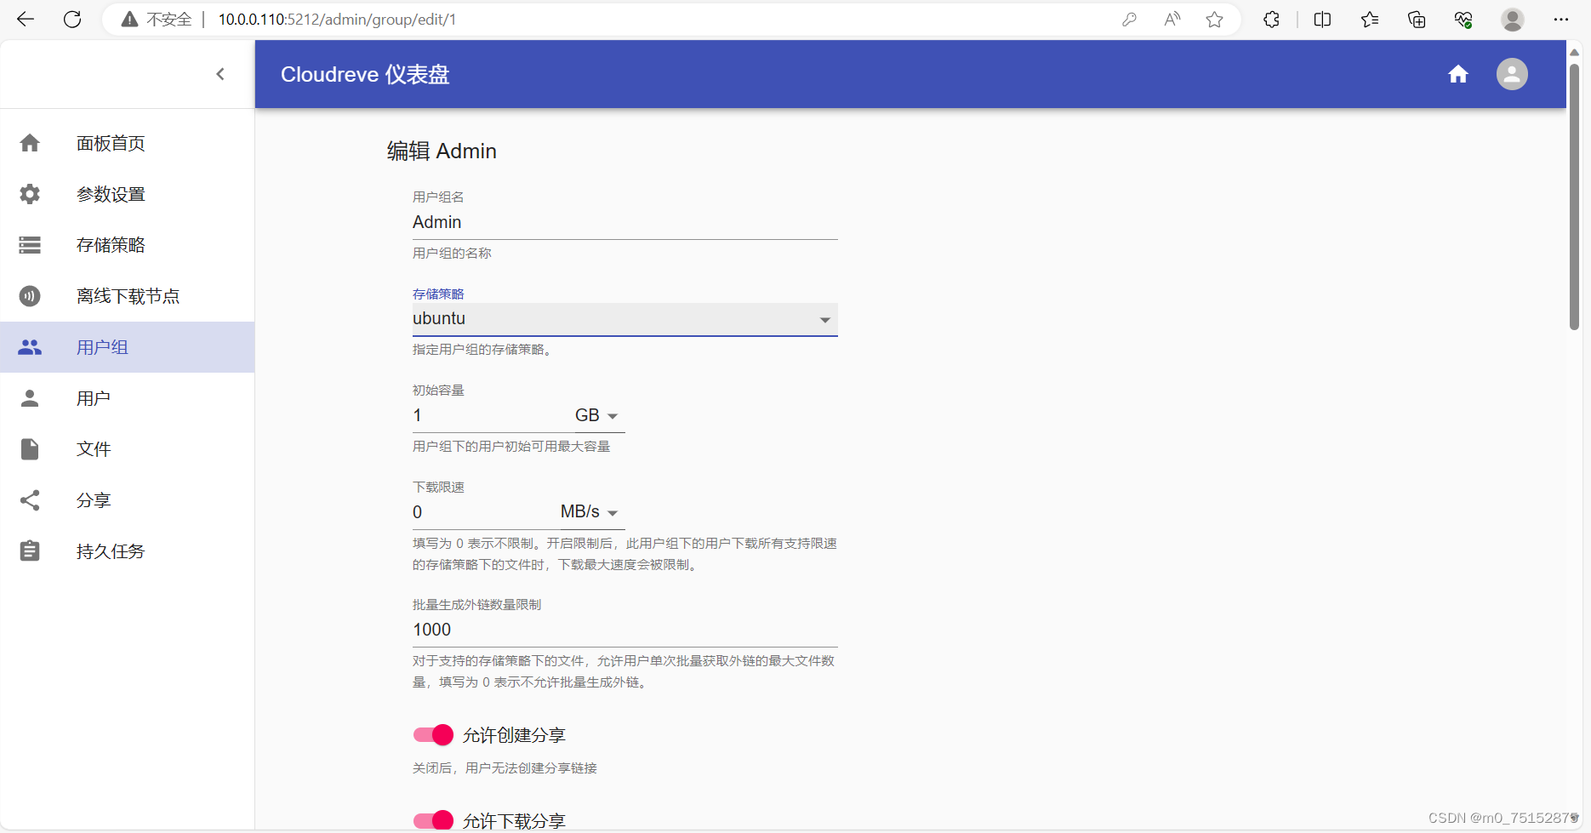Toggle the 允许下载分享 switch

click(x=433, y=820)
